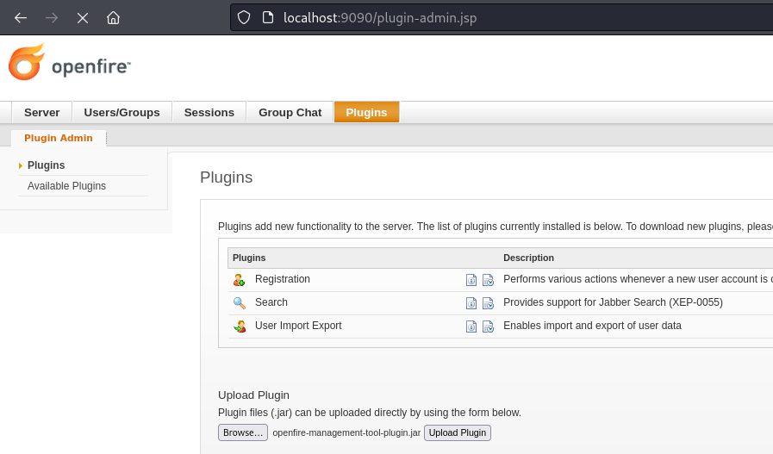Image resolution: width=773 pixels, height=454 pixels.
Task: Select the Plugins tab
Action: (x=366, y=112)
